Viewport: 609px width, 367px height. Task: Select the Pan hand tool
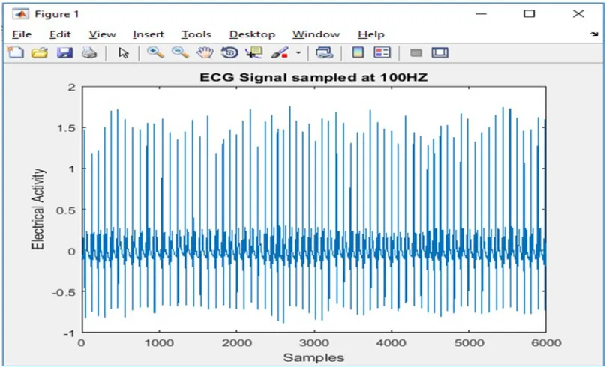(205, 52)
